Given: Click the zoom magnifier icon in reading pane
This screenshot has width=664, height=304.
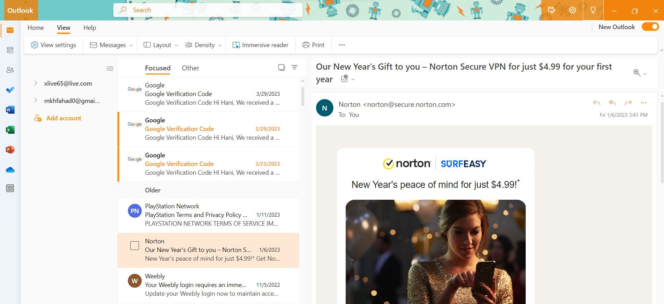Looking at the screenshot, I should click(637, 73).
